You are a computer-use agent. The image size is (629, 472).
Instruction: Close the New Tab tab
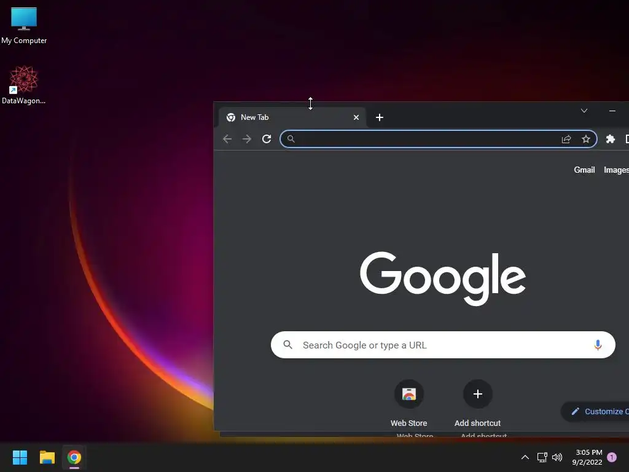(x=356, y=117)
